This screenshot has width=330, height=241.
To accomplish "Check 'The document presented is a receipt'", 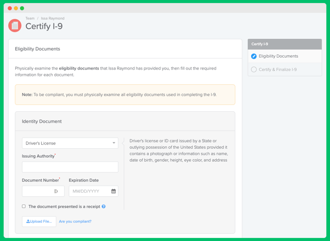I will click(x=24, y=206).
